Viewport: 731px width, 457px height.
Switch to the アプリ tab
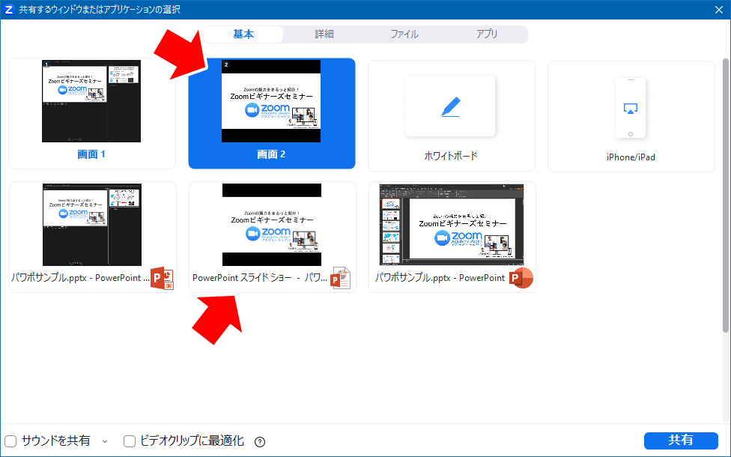[x=487, y=34]
